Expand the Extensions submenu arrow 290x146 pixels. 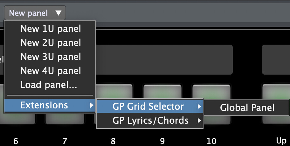92,105
